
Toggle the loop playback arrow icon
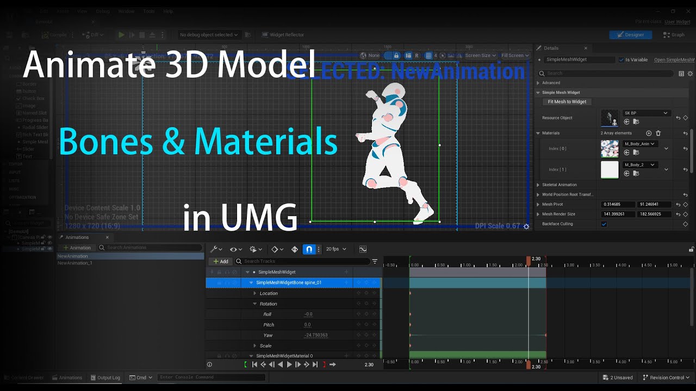(333, 365)
